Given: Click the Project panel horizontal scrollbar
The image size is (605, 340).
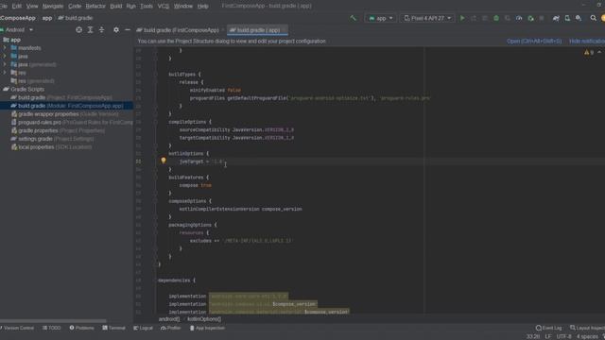Looking at the screenshot, I should coord(53,321).
